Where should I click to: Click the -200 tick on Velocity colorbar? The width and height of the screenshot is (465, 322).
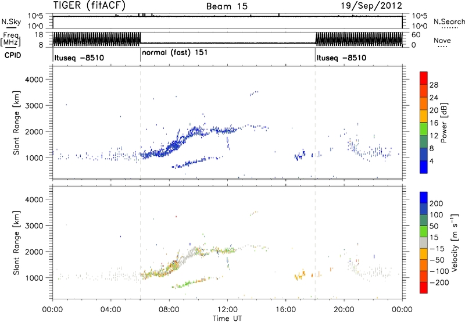[439, 282]
